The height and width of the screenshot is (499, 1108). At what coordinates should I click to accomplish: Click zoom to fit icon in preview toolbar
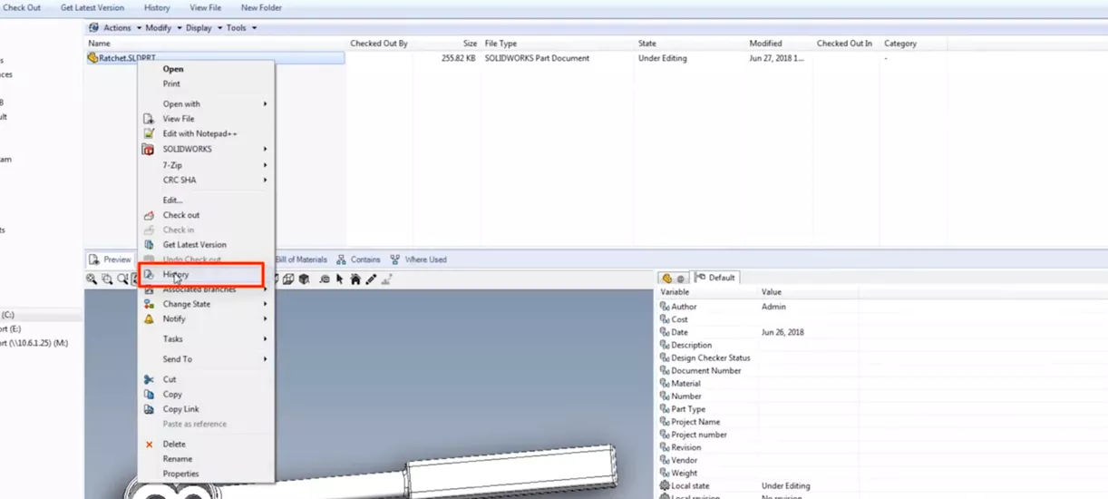point(92,279)
